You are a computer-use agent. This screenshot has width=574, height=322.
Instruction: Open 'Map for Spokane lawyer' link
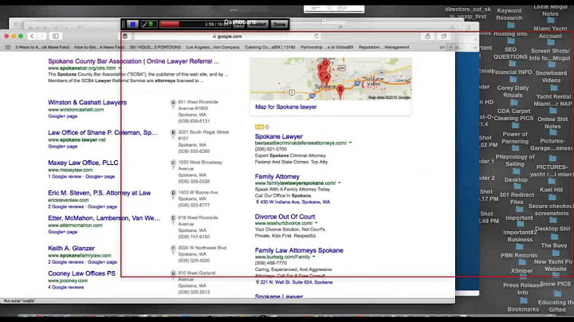point(286,107)
